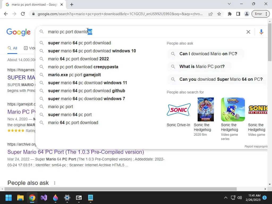
Task: Select suggestion 'super mario 64 pc port download'
Action: pos(79,43)
